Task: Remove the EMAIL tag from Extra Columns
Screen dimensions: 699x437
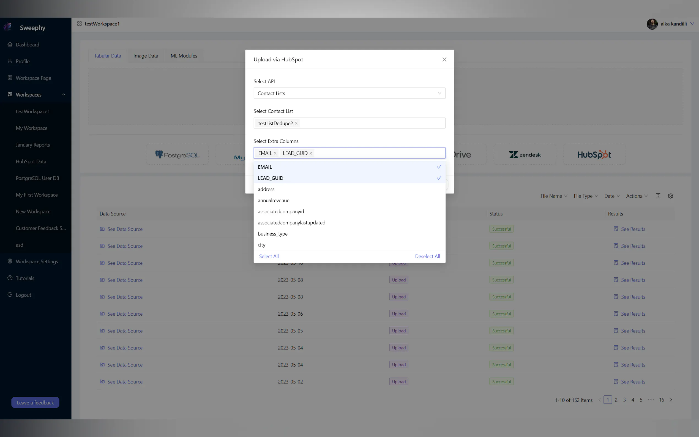Action: (275, 154)
